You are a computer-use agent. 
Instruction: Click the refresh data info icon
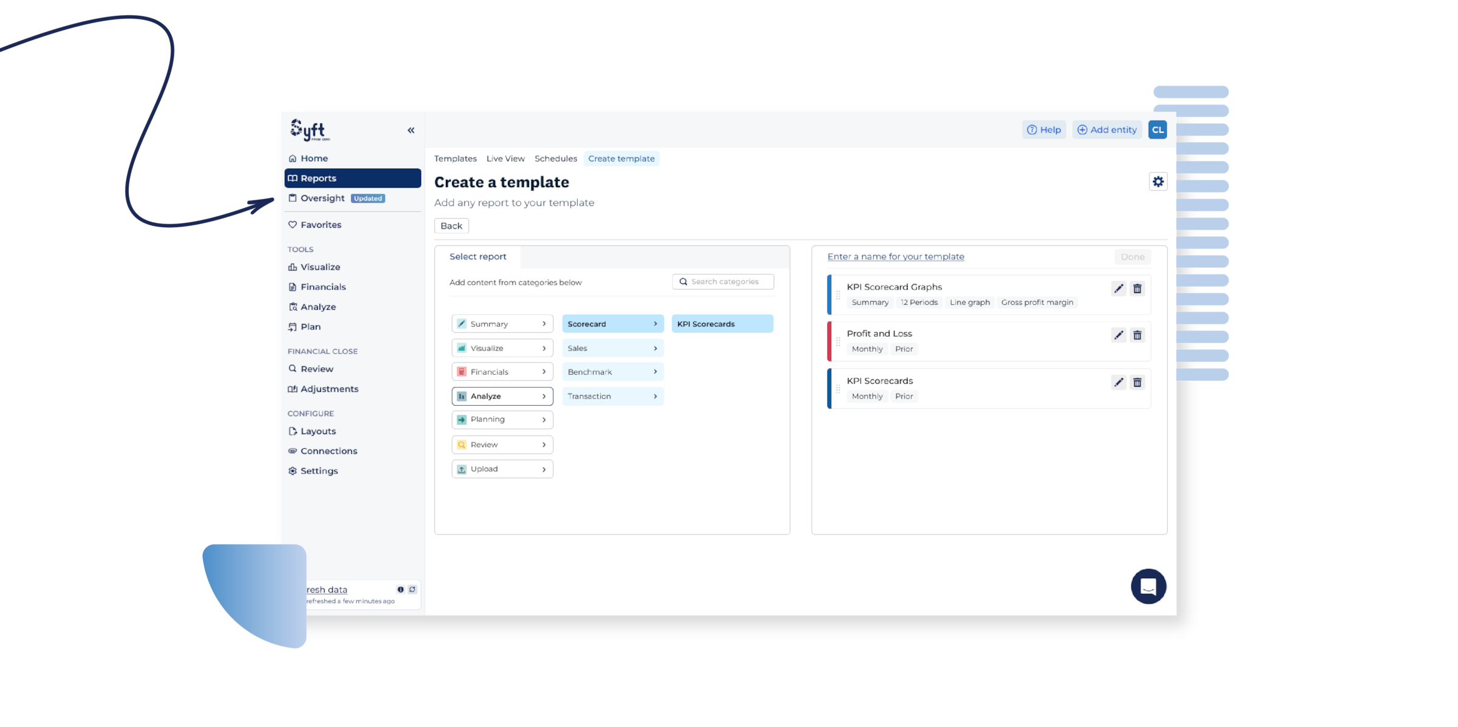pyautogui.click(x=400, y=589)
